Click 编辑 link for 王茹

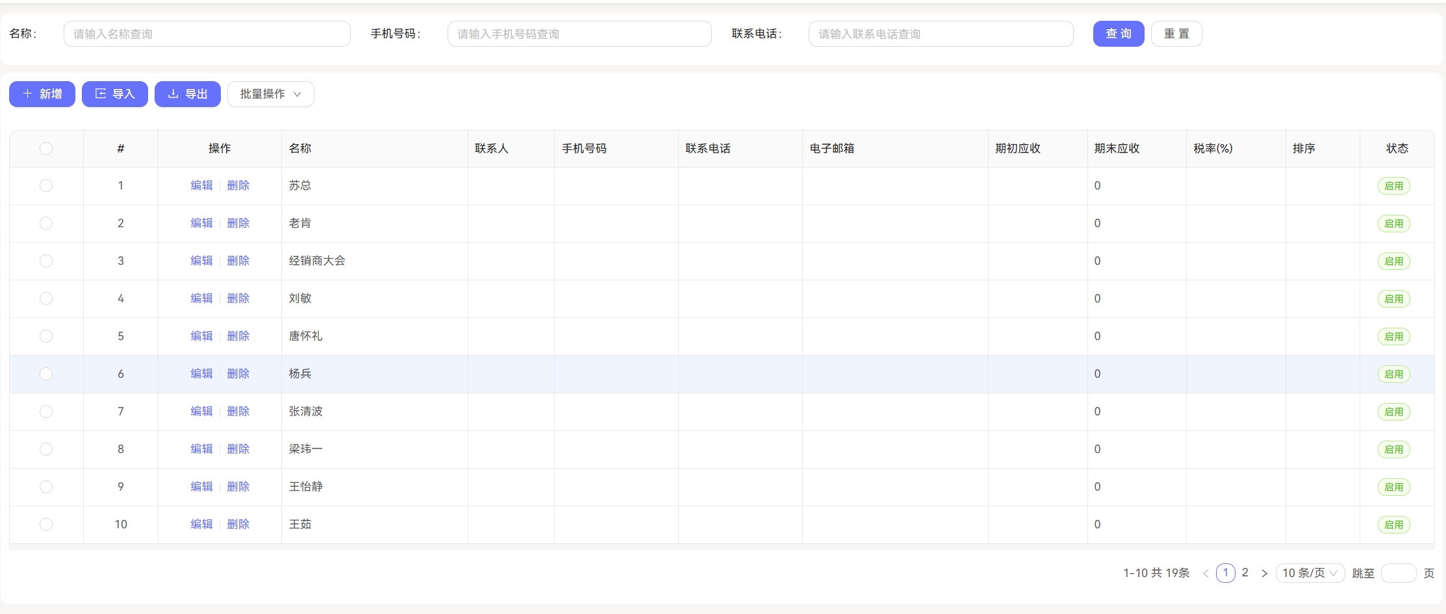[201, 524]
